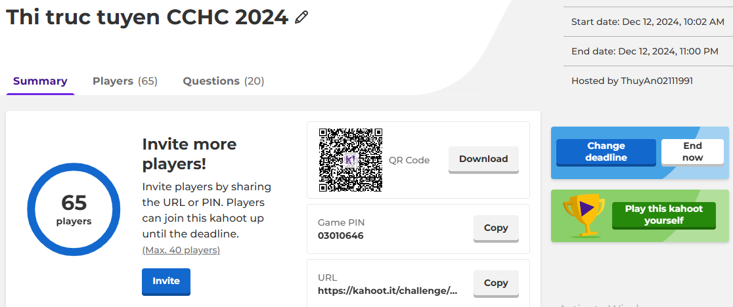Click the Change deadline button
Image resolution: width=733 pixels, height=307 pixels.
(606, 152)
